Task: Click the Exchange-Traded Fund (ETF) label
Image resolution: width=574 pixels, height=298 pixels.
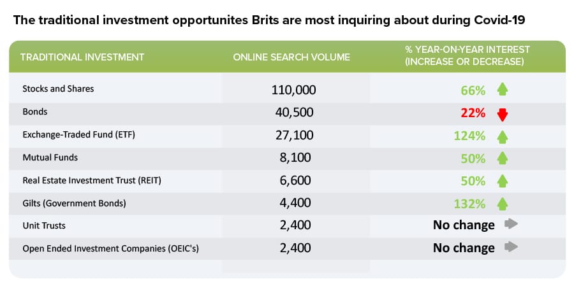Action: (78, 134)
